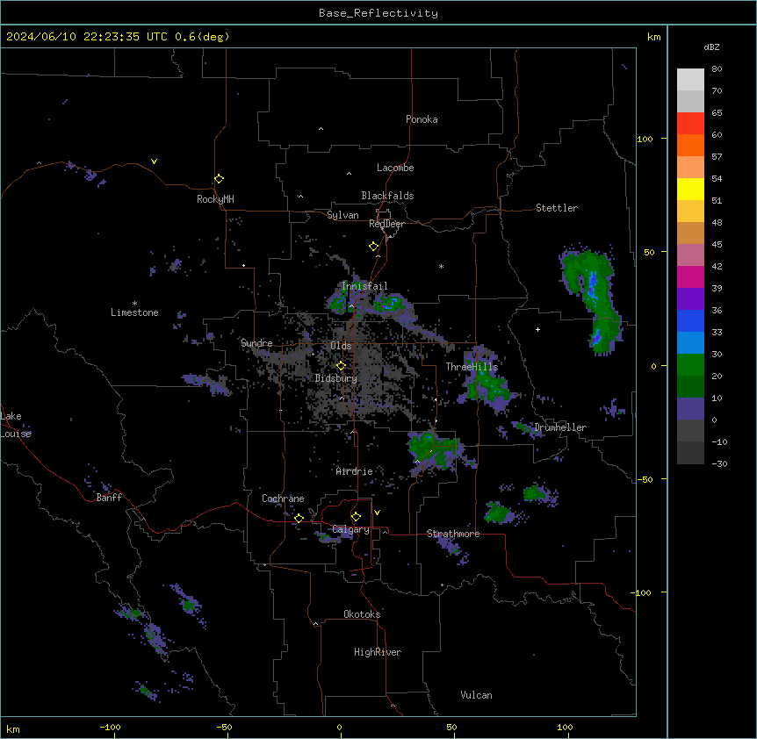Click the Vulcan label
Image resolution: width=757 pixels, height=739 pixels.
tap(477, 695)
